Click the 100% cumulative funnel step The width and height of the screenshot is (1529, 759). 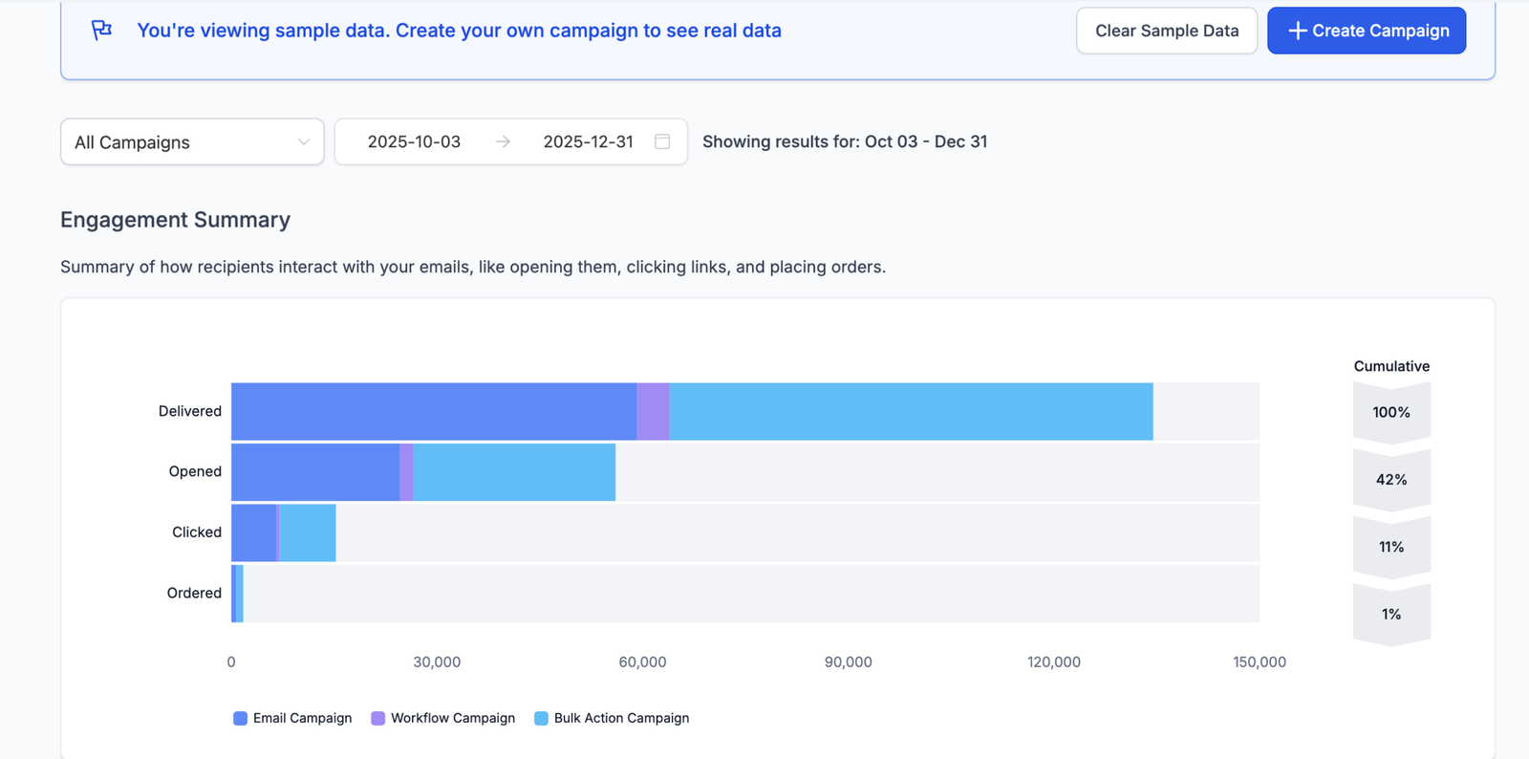pyautogui.click(x=1391, y=412)
